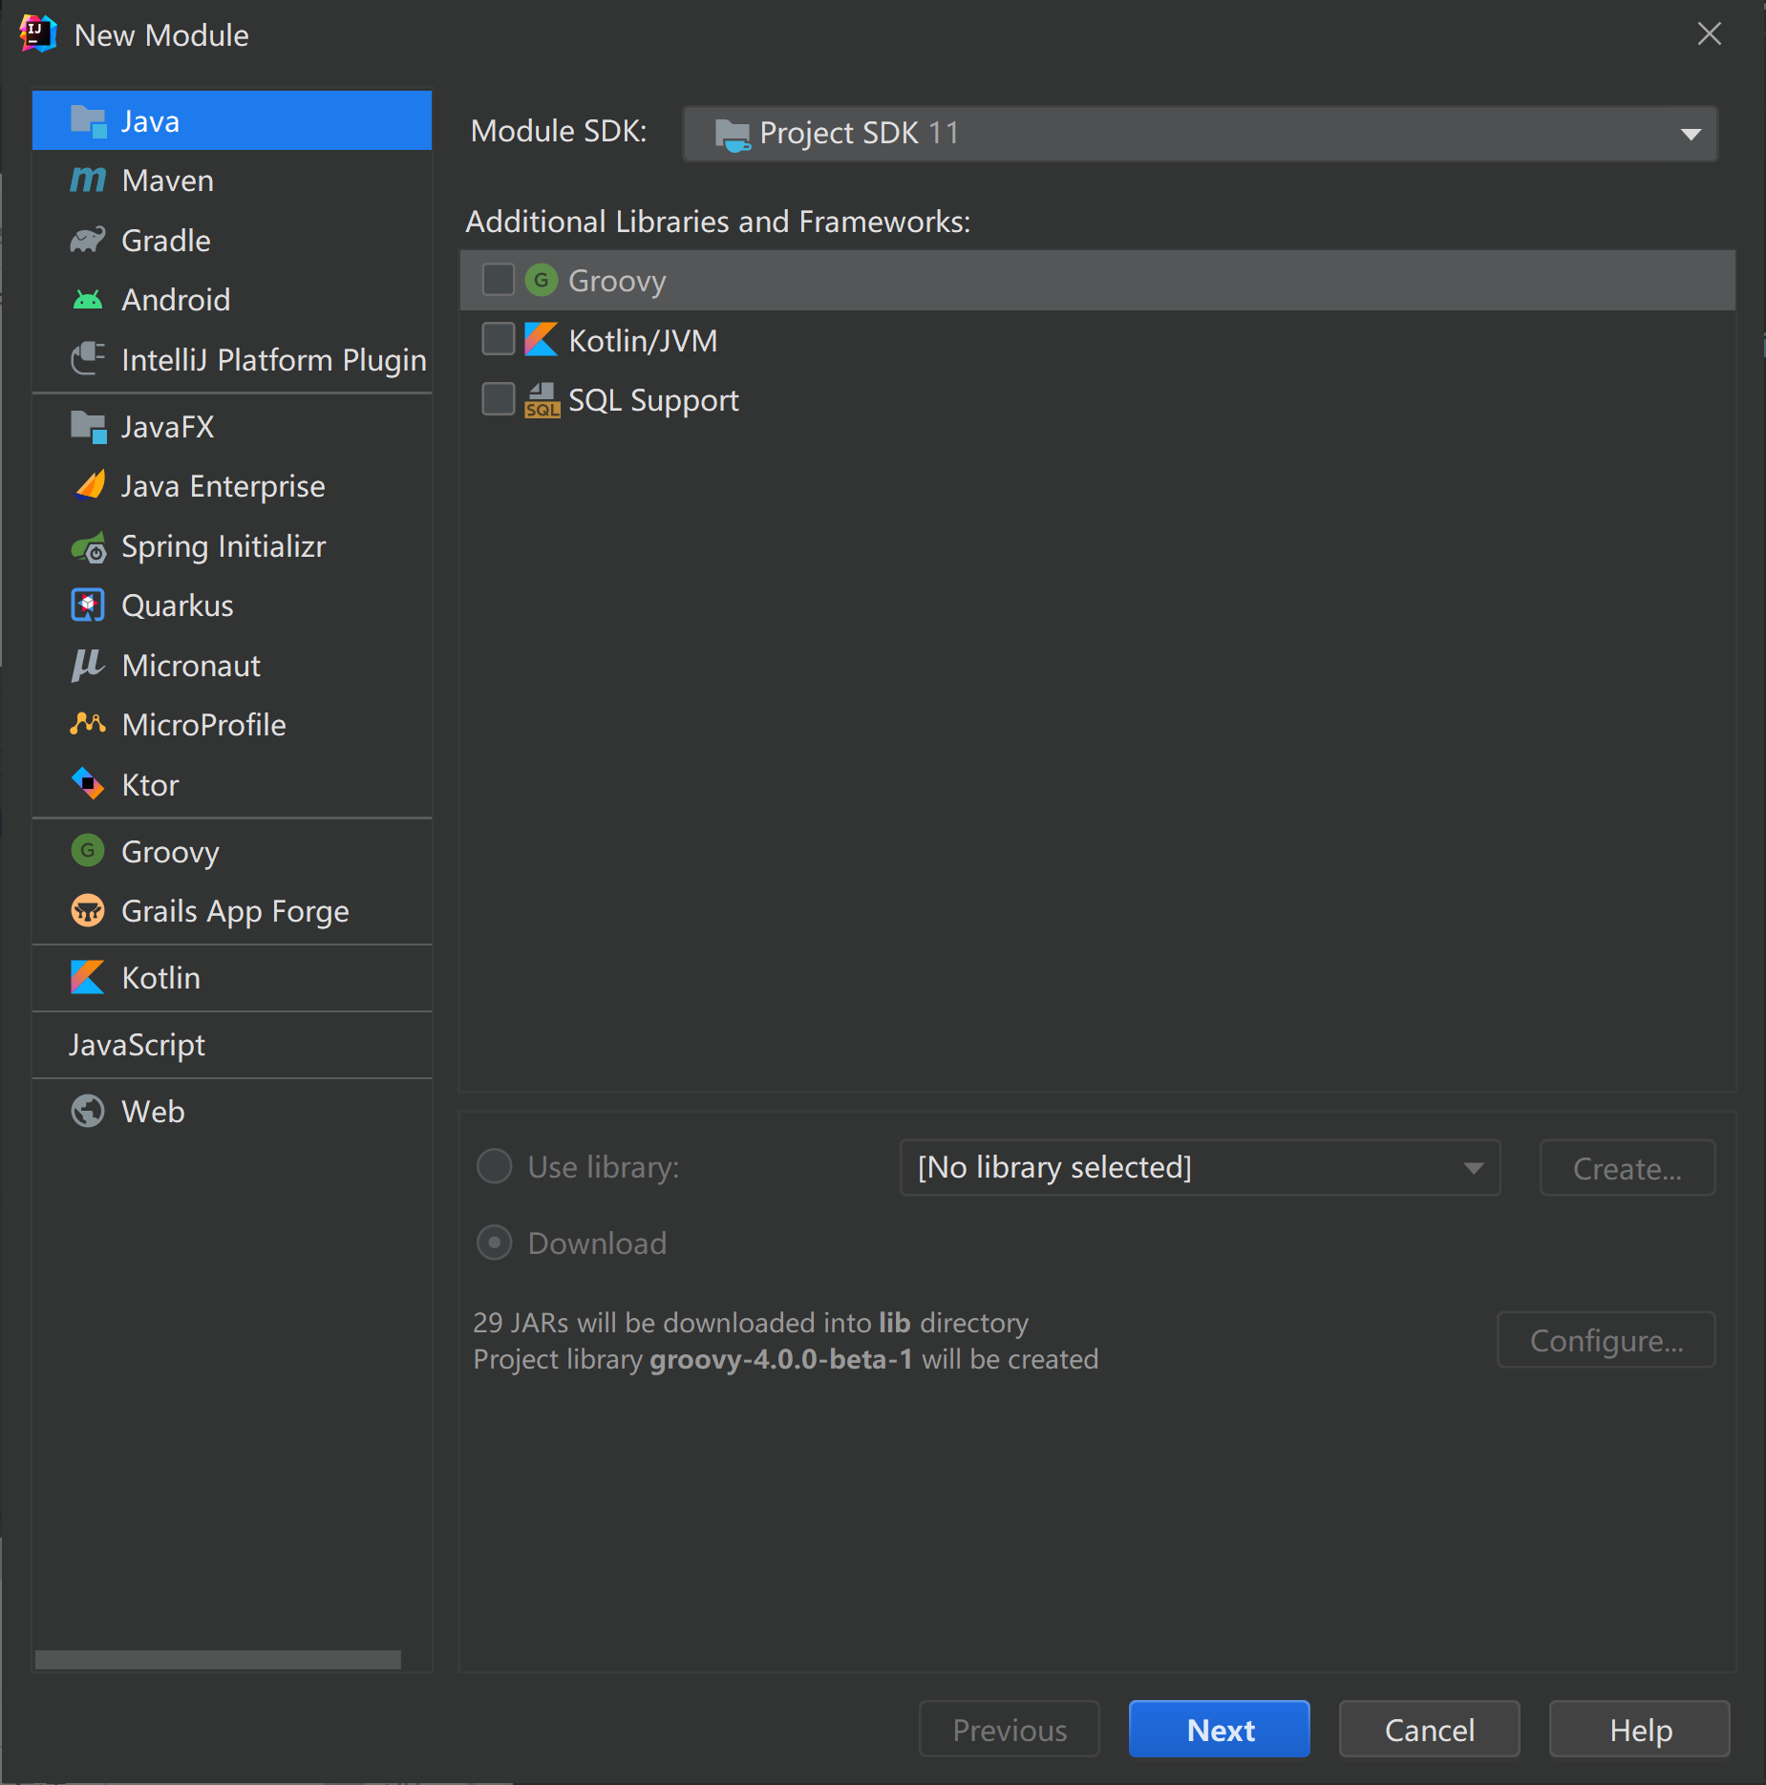Select the Use library radio button
The height and width of the screenshot is (1785, 1766).
pyautogui.click(x=494, y=1167)
